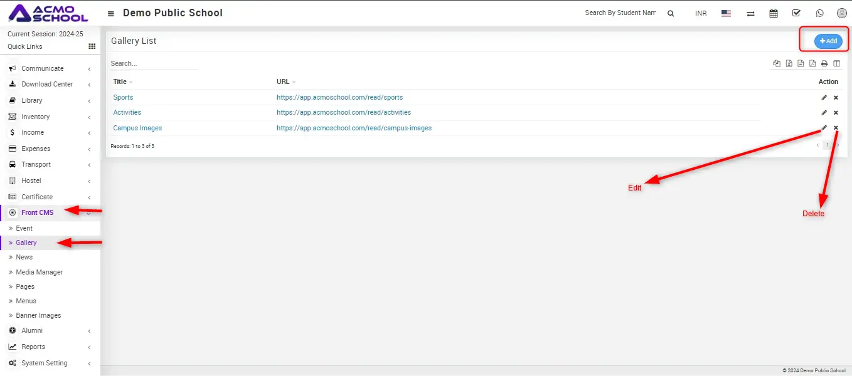Print the gallery list
Image resolution: width=852 pixels, height=376 pixels.
(824, 63)
